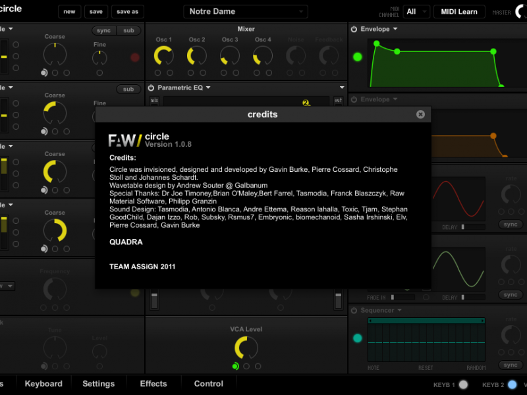Image resolution: width=527 pixels, height=395 pixels.
Task: Adjust the Osc 4 mixer knob
Action: tap(262, 56)
